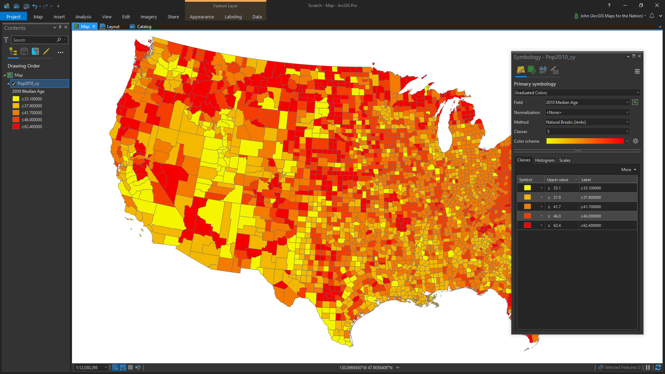
Task: Refresh the map with status bar icon
Action: (x=658, y=367)
